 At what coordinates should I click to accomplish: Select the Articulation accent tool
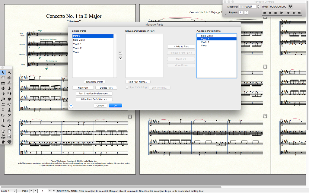pyautogui.click(x=3, y=110)
